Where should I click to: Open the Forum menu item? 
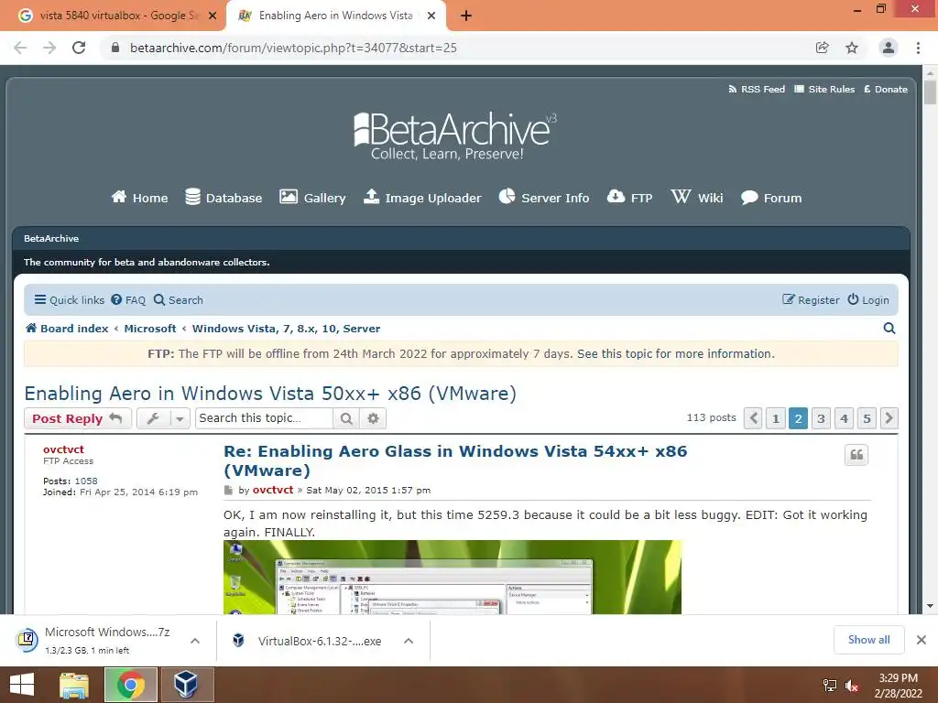pyautogui.click(x=771, y=198)
